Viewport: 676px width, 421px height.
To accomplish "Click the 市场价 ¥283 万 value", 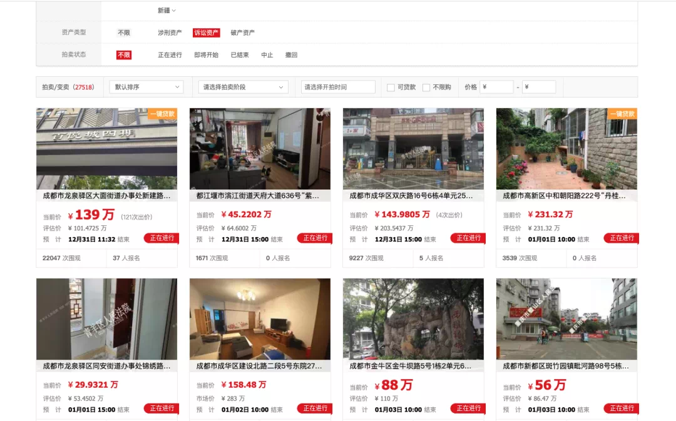I will (233, 398).
